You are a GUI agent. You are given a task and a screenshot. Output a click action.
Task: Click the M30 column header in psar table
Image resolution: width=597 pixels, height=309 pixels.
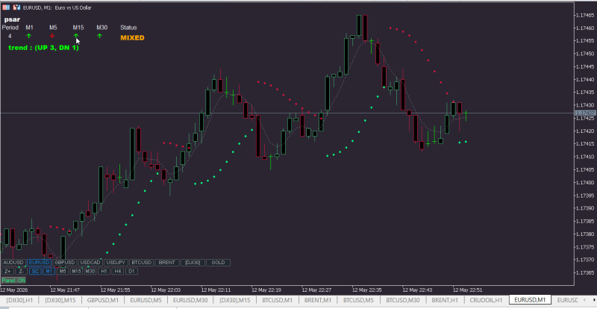point(101,28)
